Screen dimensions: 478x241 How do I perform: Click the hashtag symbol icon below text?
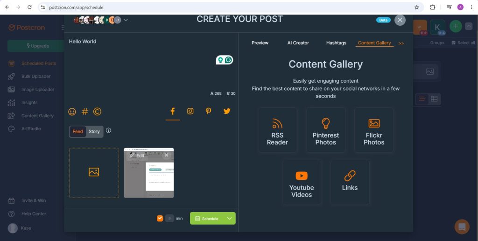pyautogui.click(x=85, y=112)
